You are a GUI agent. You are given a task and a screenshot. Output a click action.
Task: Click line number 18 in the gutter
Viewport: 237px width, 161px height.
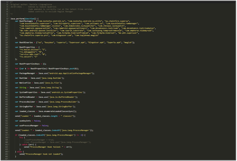click(x=7, y=43)
